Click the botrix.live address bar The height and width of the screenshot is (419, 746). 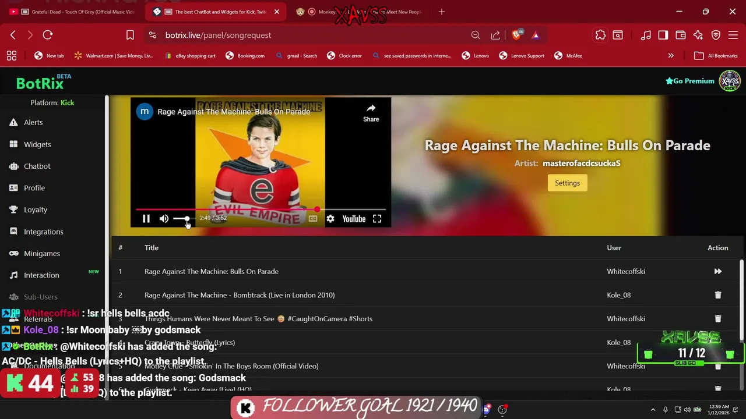point(218,35)
